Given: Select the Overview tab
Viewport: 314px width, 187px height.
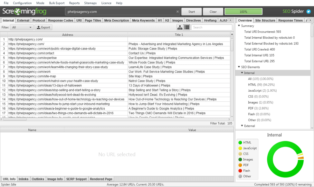Looking at the screenshot, I should tap(245, 20).
